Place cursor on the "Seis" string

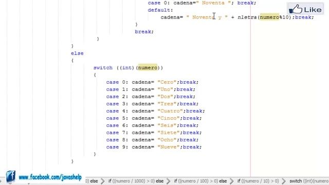[x=167, y=125]
